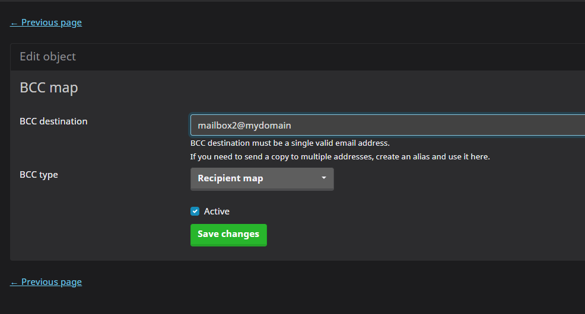
Task: Click empty space right of Save changes
Action: 386,235
